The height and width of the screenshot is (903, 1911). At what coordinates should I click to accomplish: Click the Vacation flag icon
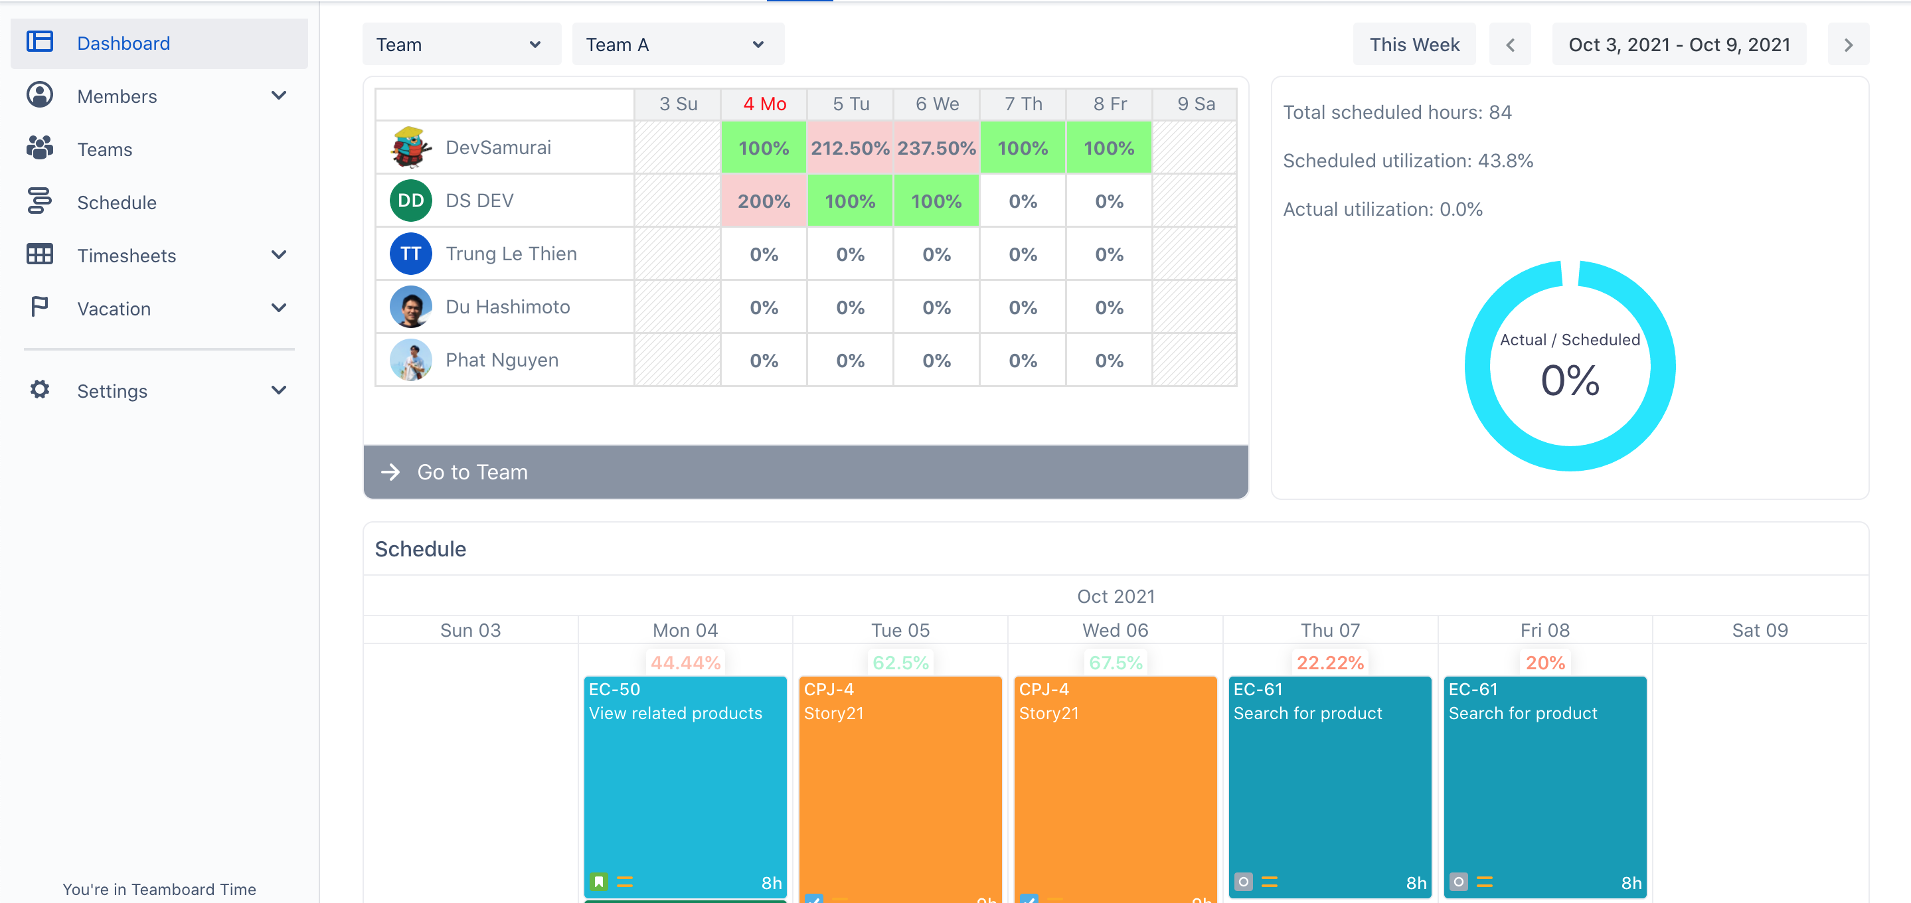click(x=39, y=308)
